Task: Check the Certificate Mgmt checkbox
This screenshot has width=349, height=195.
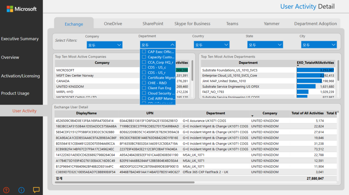Action: point(144,78)
